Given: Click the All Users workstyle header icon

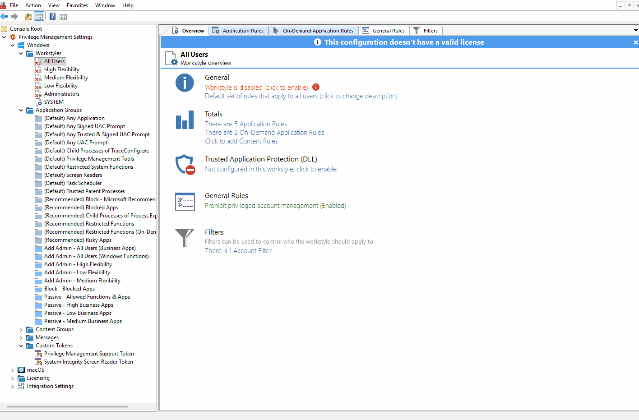Looking at the screenshot, I should point(171,59).
